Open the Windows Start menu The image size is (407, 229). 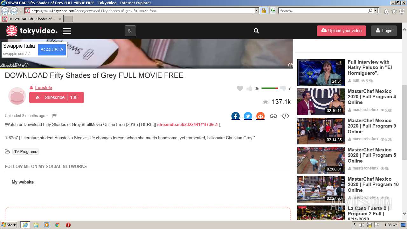(x=9, y=225)
